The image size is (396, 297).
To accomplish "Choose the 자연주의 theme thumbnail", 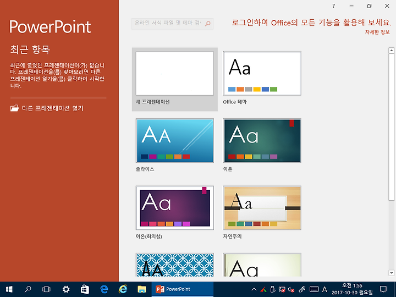I will [262, 207].
